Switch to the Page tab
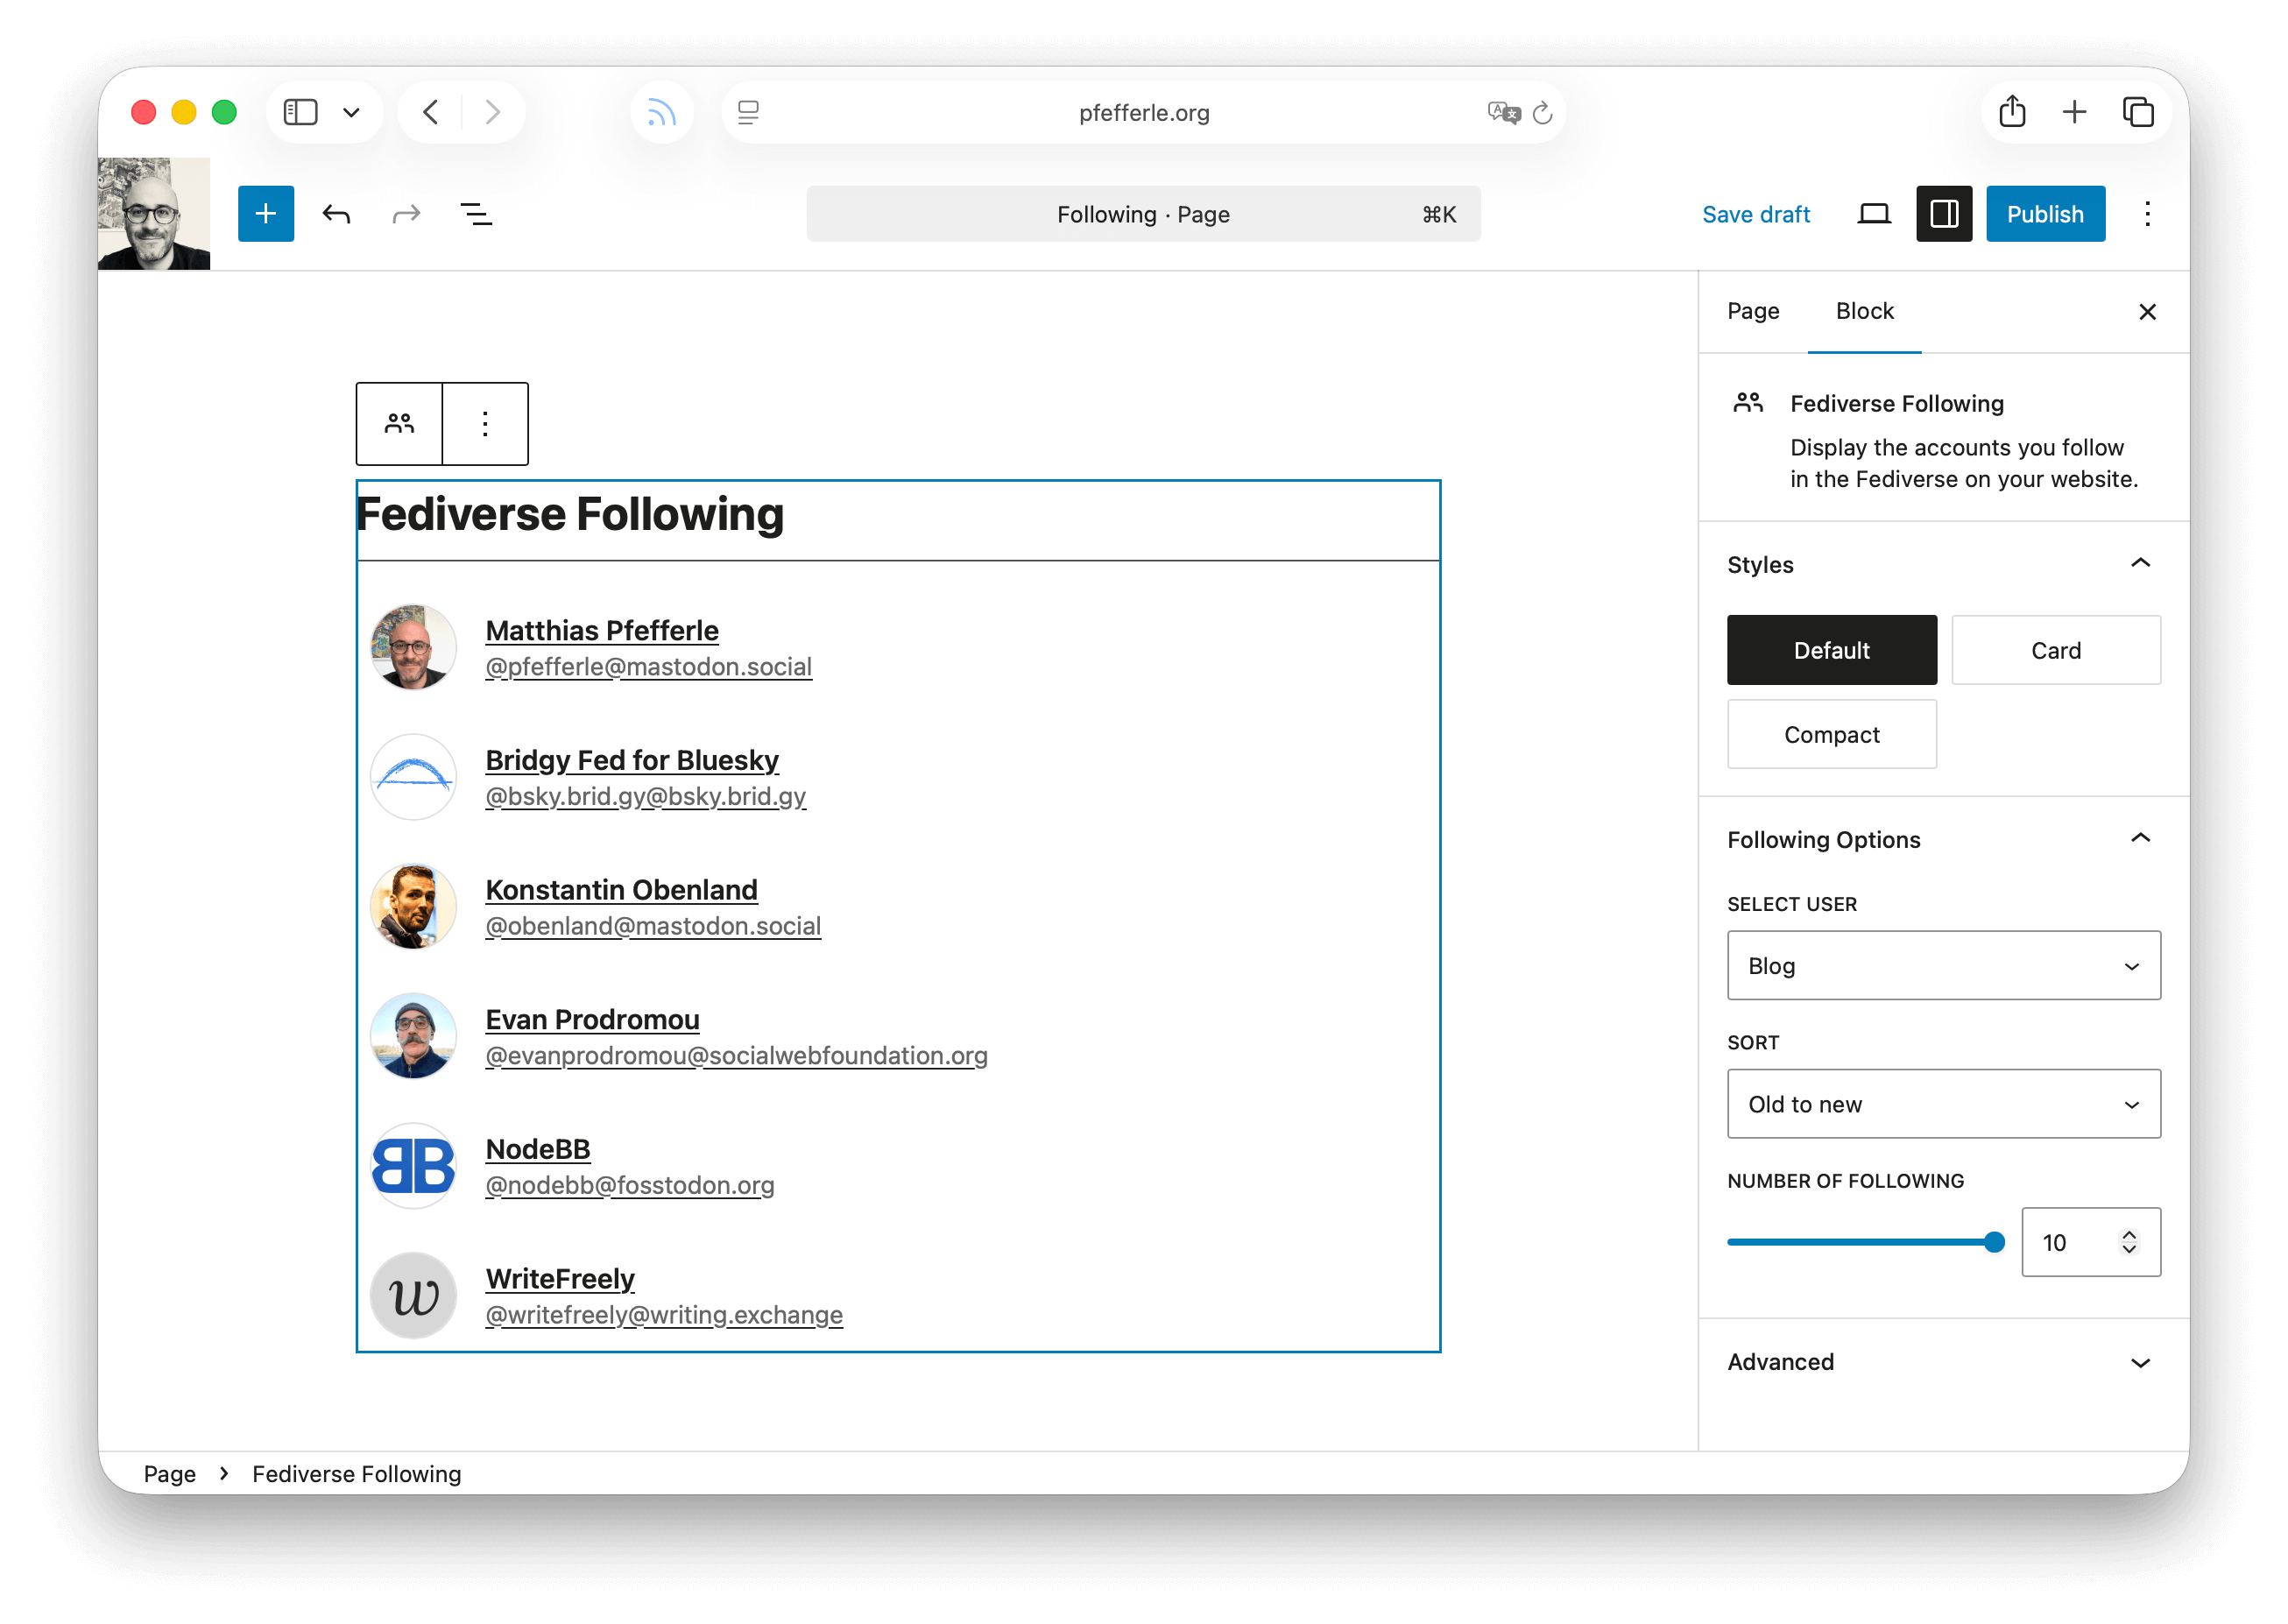The image size is (2288, 1624). click(1752, 311)
